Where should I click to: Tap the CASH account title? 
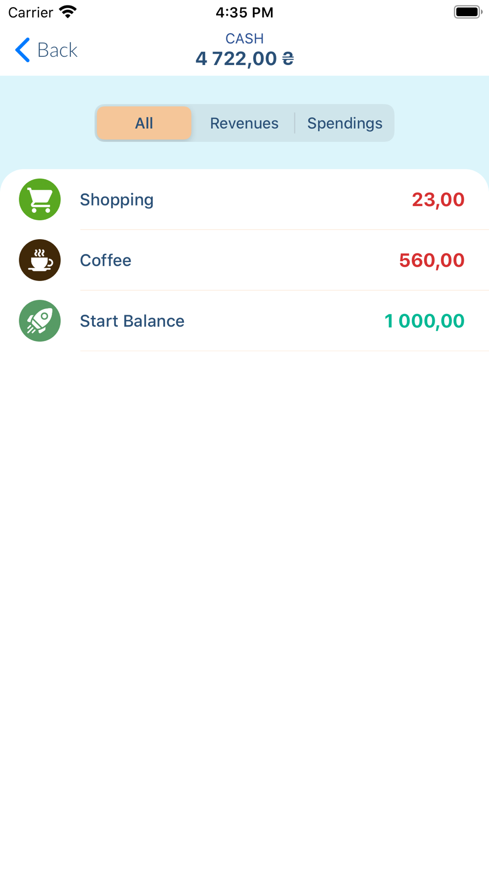(x=244, y=38)
